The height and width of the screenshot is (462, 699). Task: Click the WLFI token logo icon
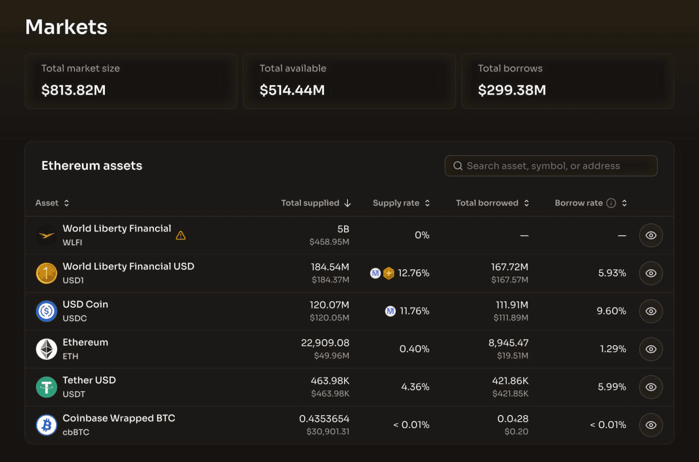(46, 235)
